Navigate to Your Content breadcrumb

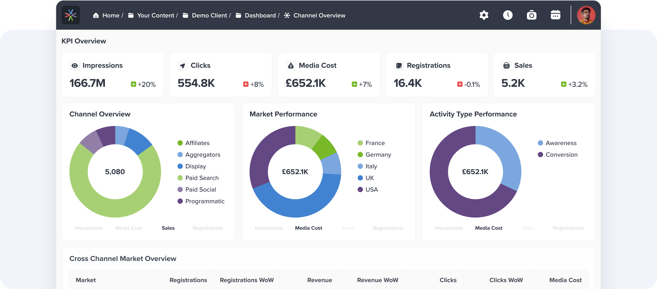[156, 15]
